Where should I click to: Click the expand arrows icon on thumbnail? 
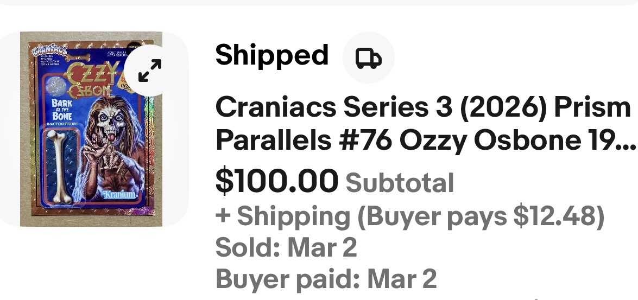[150, 71]
